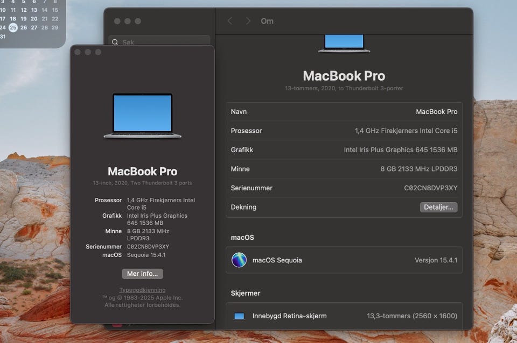
Task: Click the Søk search field
Action: pyautogui.click(x=159, y=41)
